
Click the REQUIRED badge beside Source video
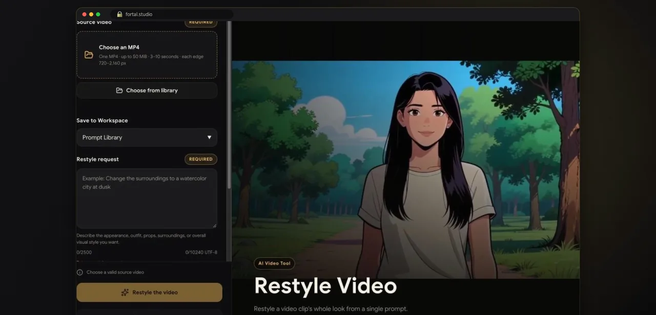201,22
